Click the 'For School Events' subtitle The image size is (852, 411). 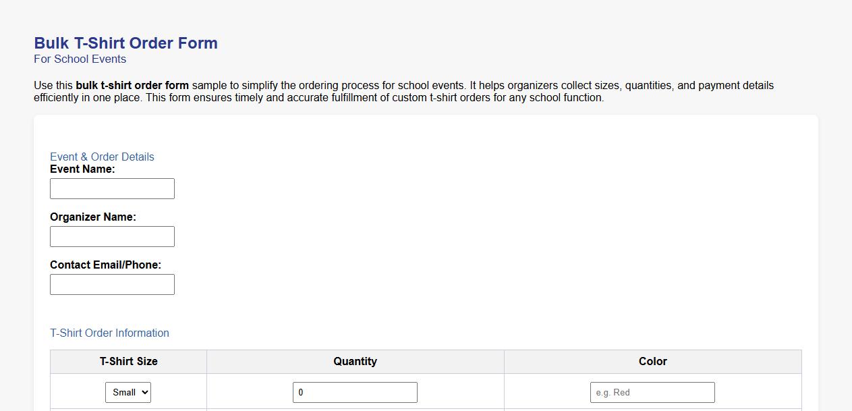(80, 59)
